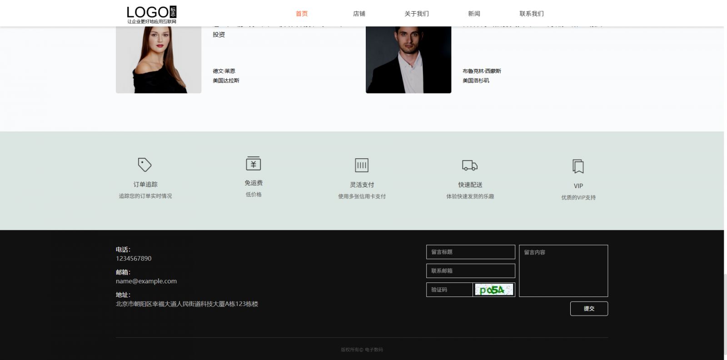Focus the 验证码 input field

(449, 290)
